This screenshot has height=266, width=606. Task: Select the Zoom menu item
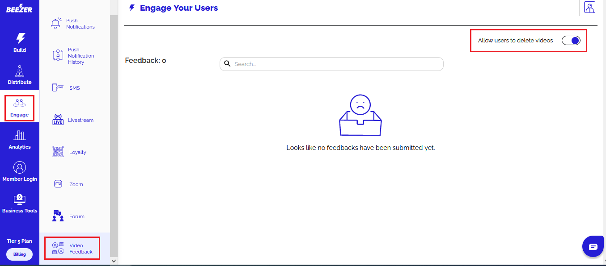point(69,184)
